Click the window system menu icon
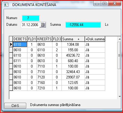This screenshot has height=113, width=123. pyautogui.click(x=6, y=5)
